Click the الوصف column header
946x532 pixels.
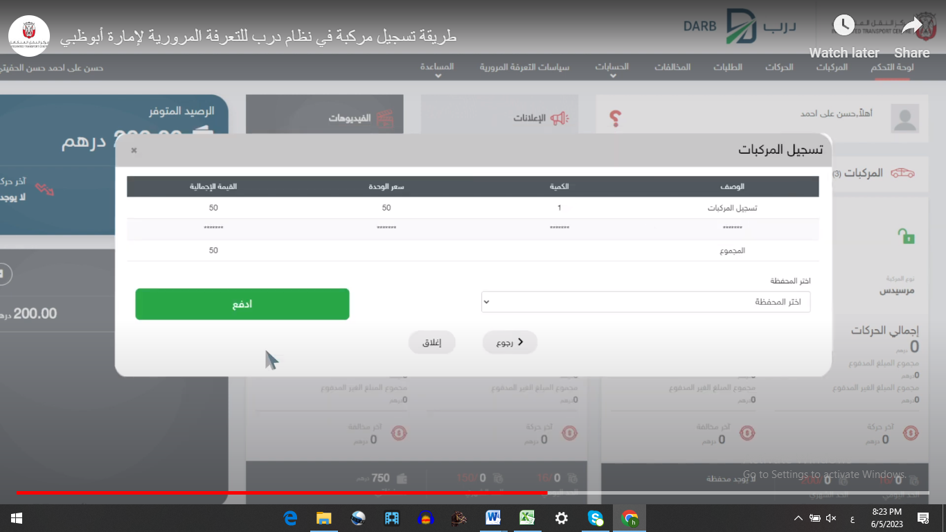(x=732, y=186)
